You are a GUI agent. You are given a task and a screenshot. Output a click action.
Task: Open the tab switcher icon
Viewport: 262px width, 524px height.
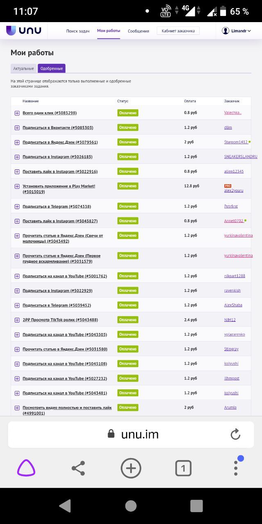(183, 468)
